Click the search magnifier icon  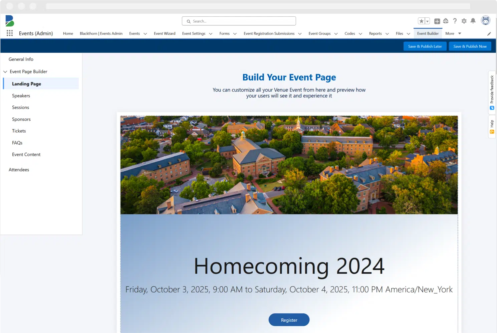coord(189,21)
